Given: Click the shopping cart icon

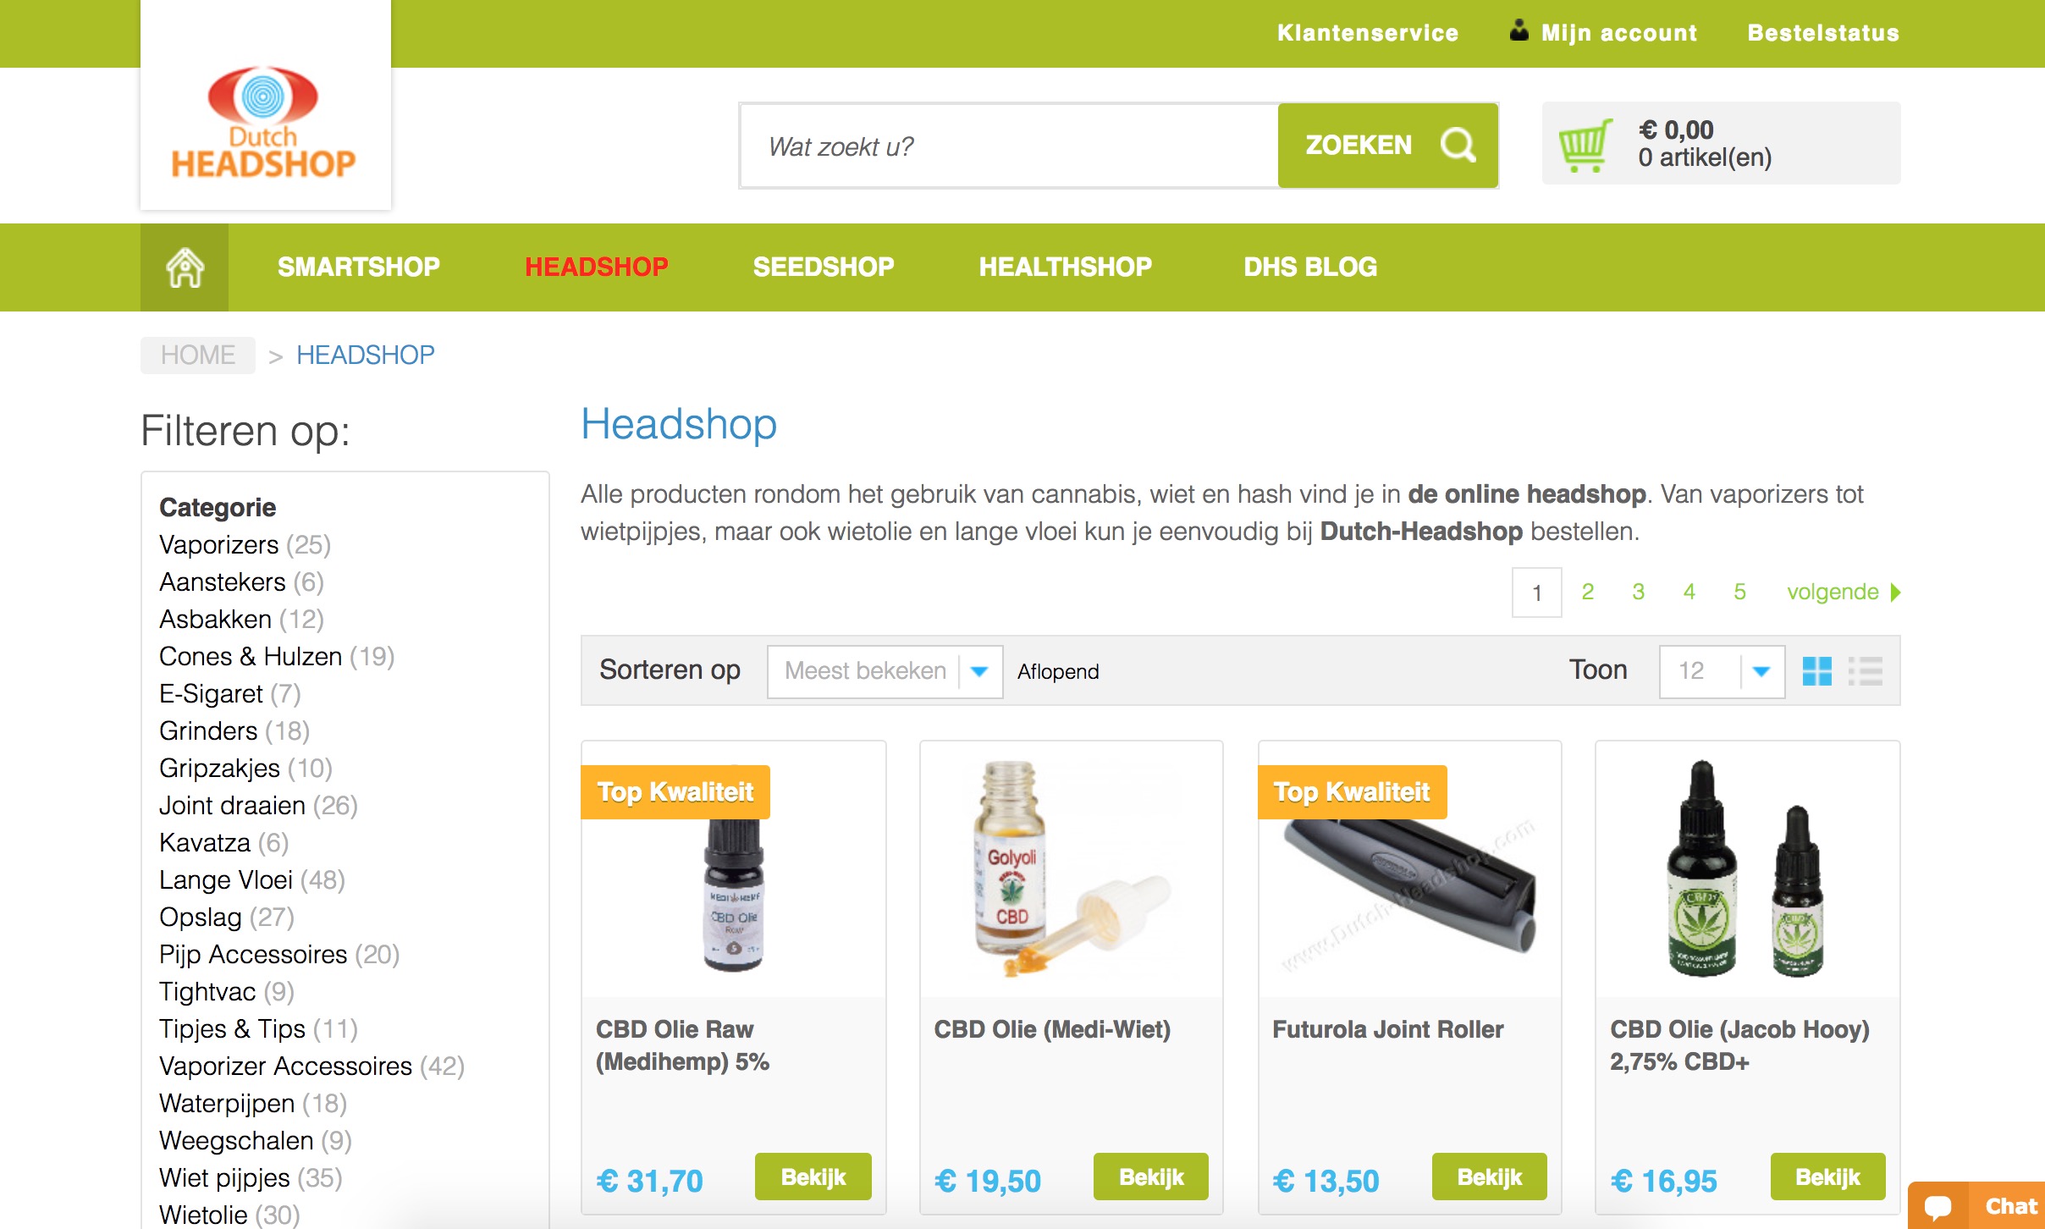Looking at the screenshot, I should point(1585,145).
